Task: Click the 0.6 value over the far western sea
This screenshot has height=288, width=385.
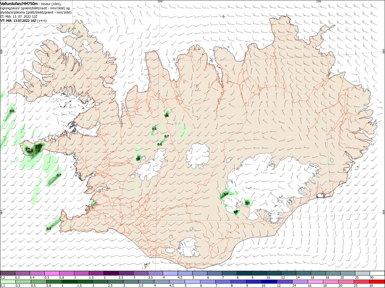Action: 12,111
